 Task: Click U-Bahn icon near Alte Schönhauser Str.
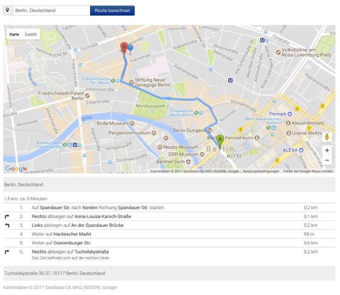(x=230, y=80)
